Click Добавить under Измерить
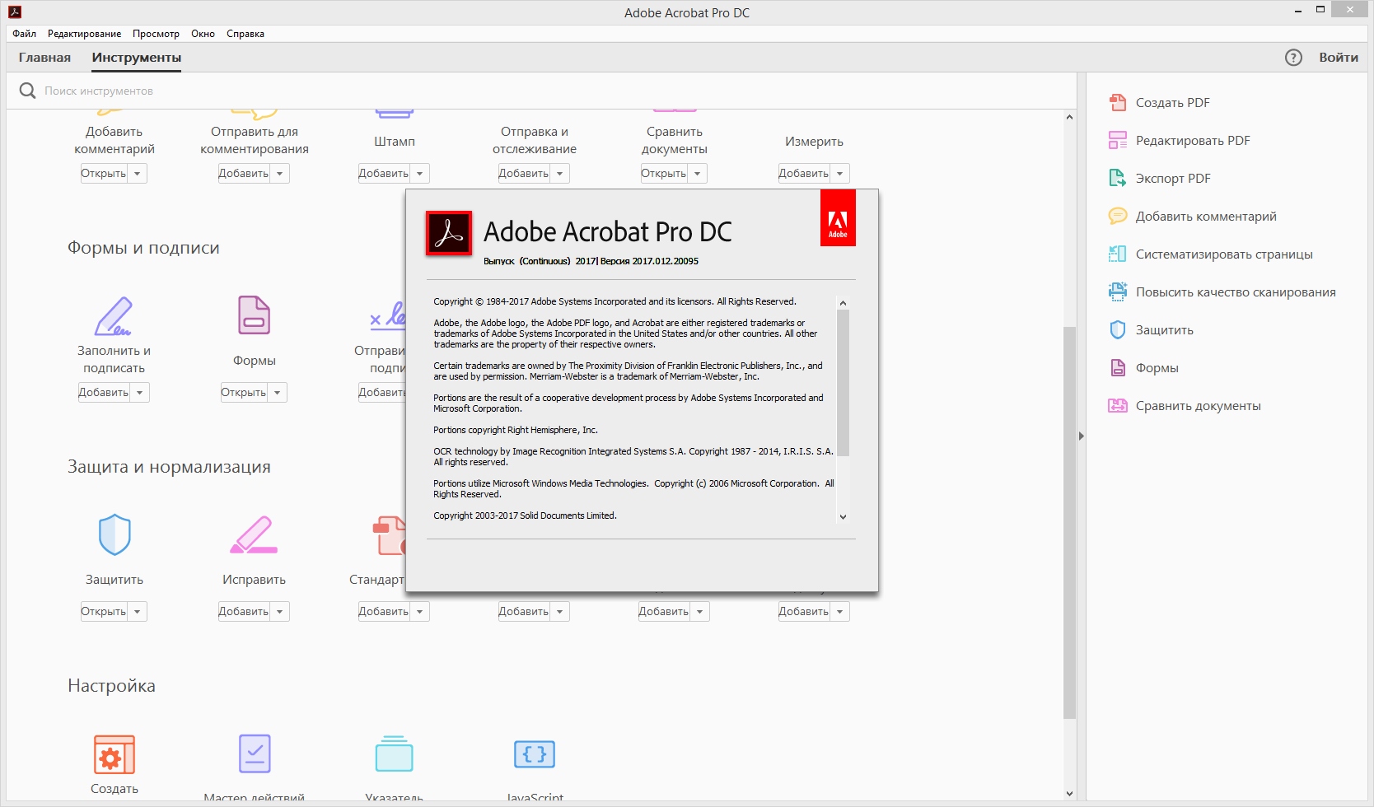The image size is (1374, 807). pyautogui.click(x=804, y=174)
